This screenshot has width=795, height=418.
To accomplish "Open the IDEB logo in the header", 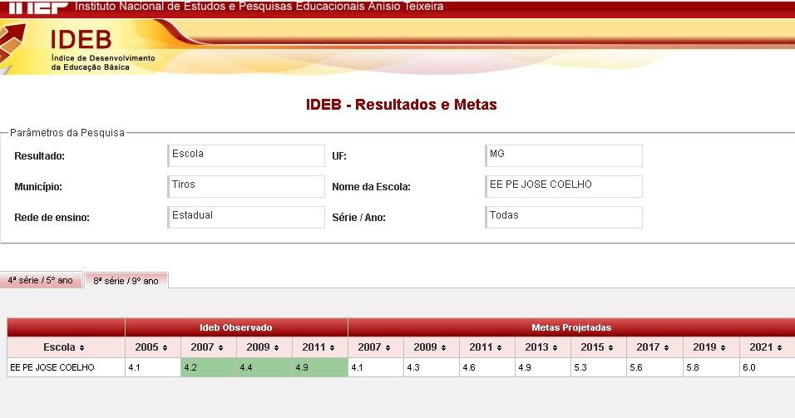I will click(x=81, y=49).
